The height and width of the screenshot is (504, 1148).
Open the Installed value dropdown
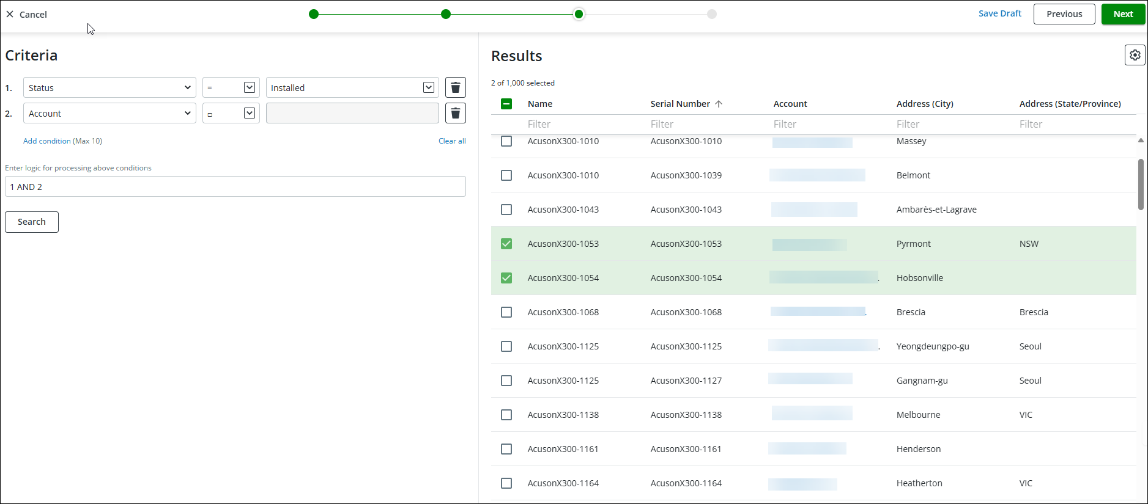pos(352,87)
